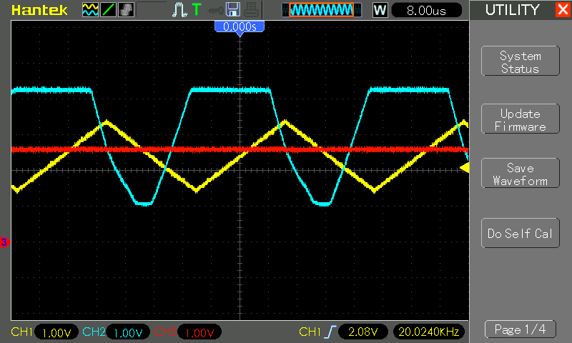The image size is (572, 343).
Task: Run Do Self Cal
Action: (x=521, y=233)
